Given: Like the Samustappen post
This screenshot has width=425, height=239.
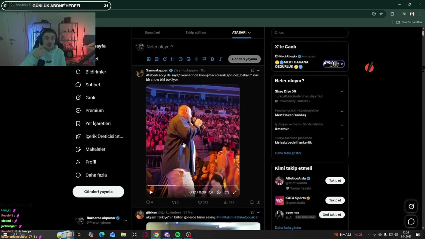Looking at the screenshot, I should 203,202.
